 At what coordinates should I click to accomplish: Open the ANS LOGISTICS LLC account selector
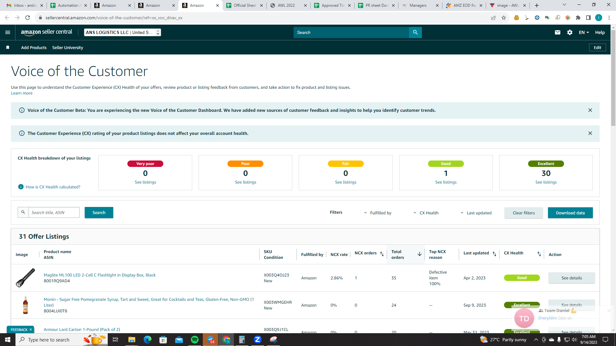[123, 32]
